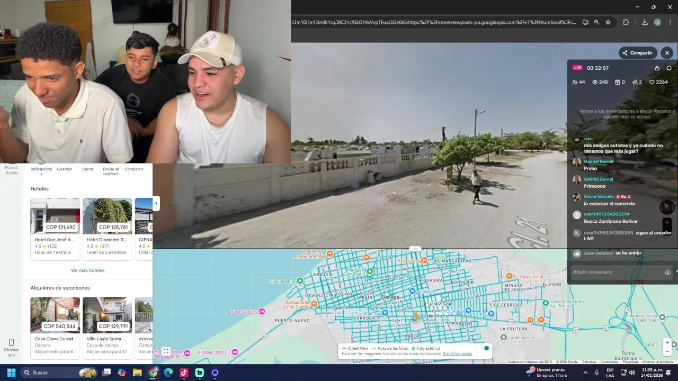Viewport: 678px width, 381px height.
Task: Open Villa Layla Santa rental card
Action: tap(107, 328)
